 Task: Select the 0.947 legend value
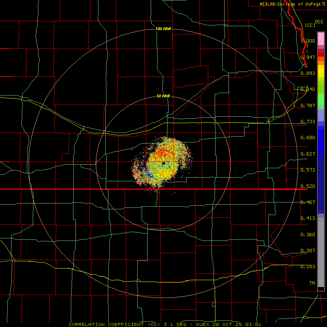click(x=308, y=57)
